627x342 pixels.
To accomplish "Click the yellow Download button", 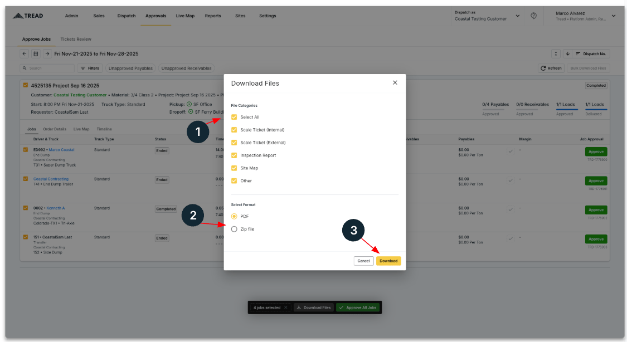I will pos(388,261).
